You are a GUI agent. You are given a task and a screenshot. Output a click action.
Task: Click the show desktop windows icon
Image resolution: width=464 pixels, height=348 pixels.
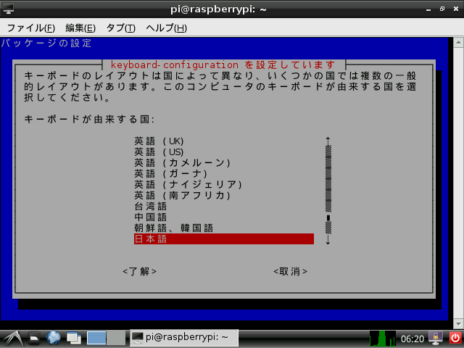point(74,338)
